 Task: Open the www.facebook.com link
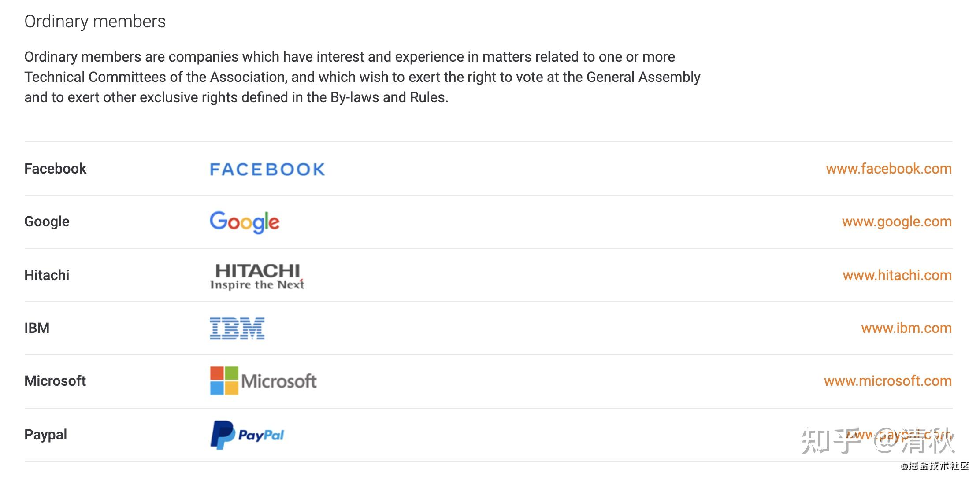888,169
